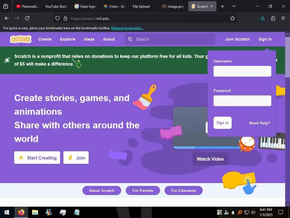Screen dimensions: 290x218
Task: Open the Windows notification center icon
Action: pos(281,212)
